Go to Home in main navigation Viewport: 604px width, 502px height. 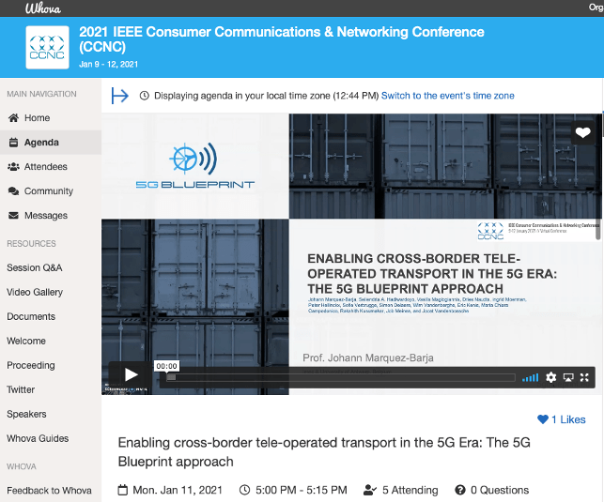click(x=37, y=118)
